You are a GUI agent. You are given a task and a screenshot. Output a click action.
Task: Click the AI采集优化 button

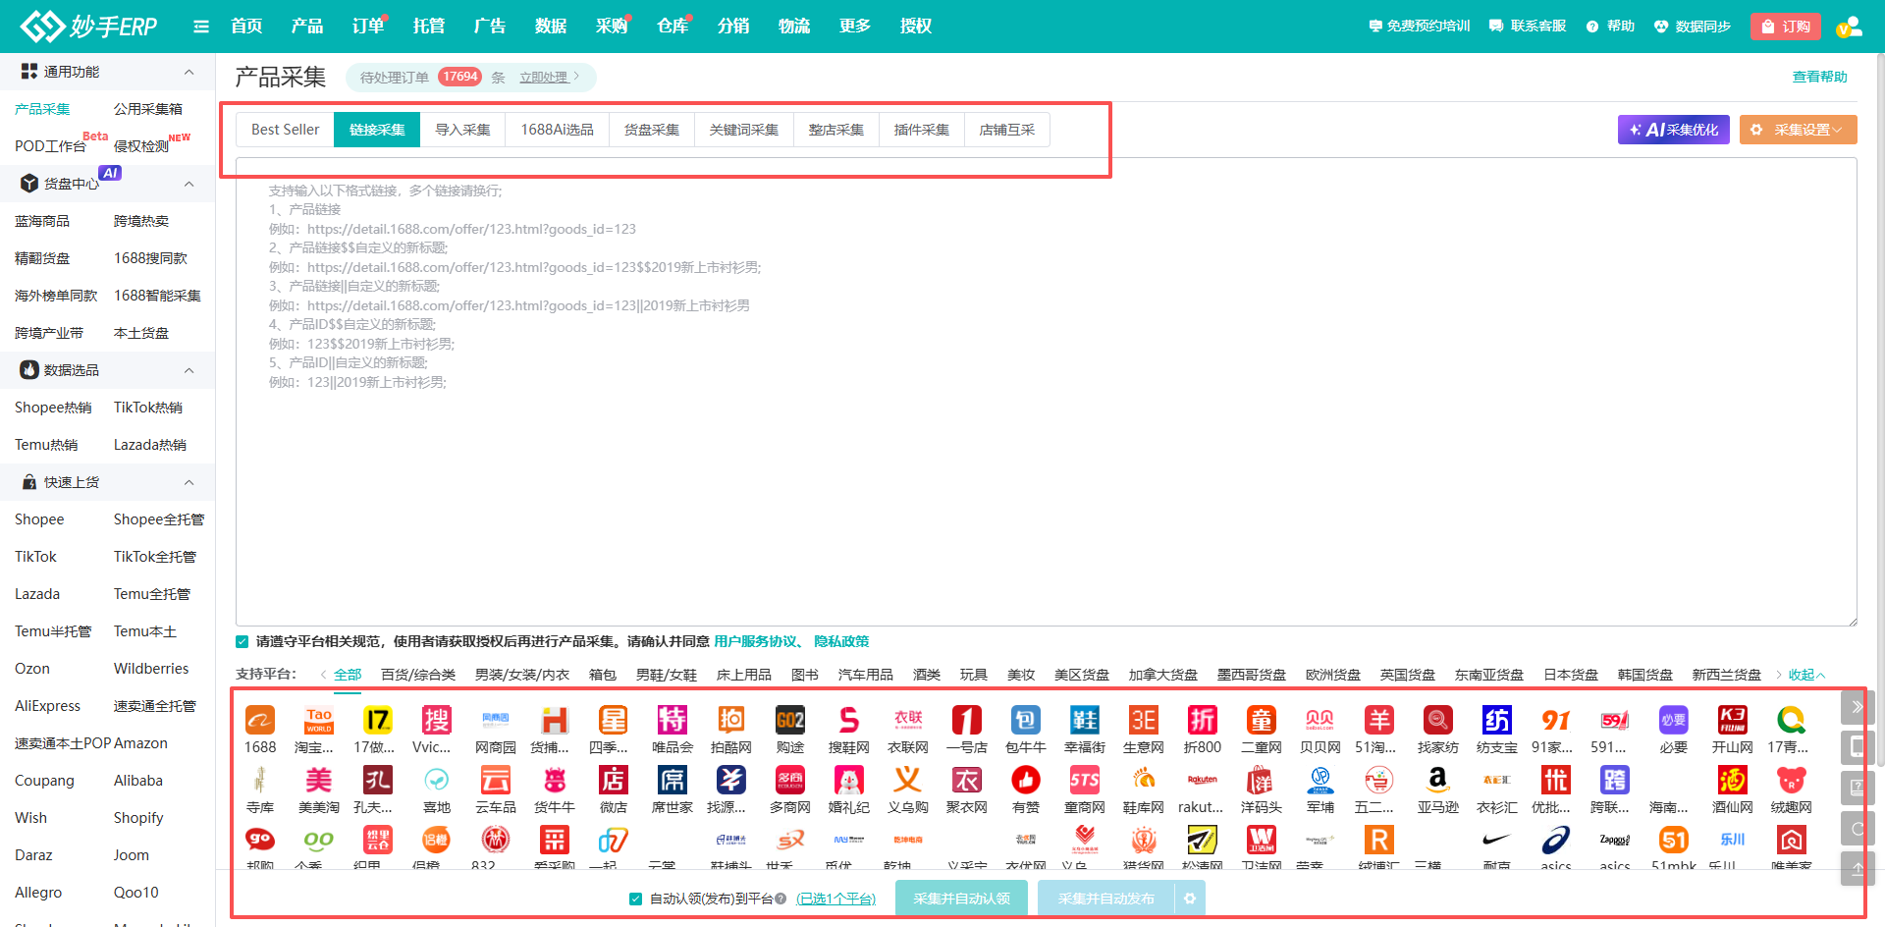coord(1673,130)
